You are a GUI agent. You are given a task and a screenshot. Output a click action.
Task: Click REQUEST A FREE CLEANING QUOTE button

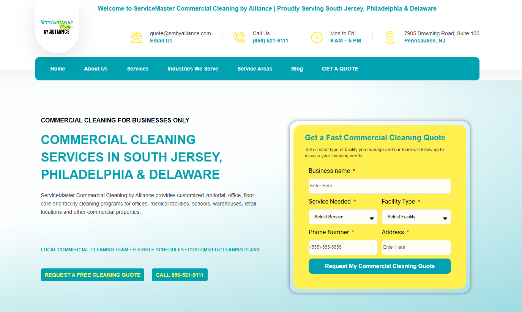click(93, 275)
